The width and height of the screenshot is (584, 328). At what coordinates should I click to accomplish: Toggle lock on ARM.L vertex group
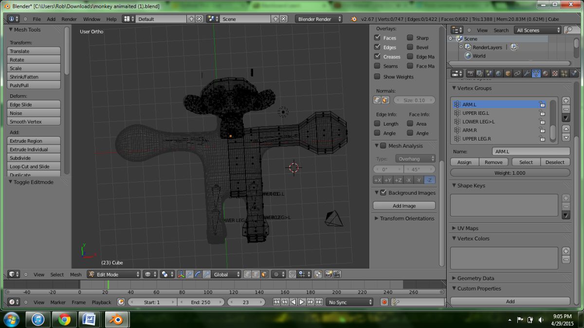coord(541,104)
